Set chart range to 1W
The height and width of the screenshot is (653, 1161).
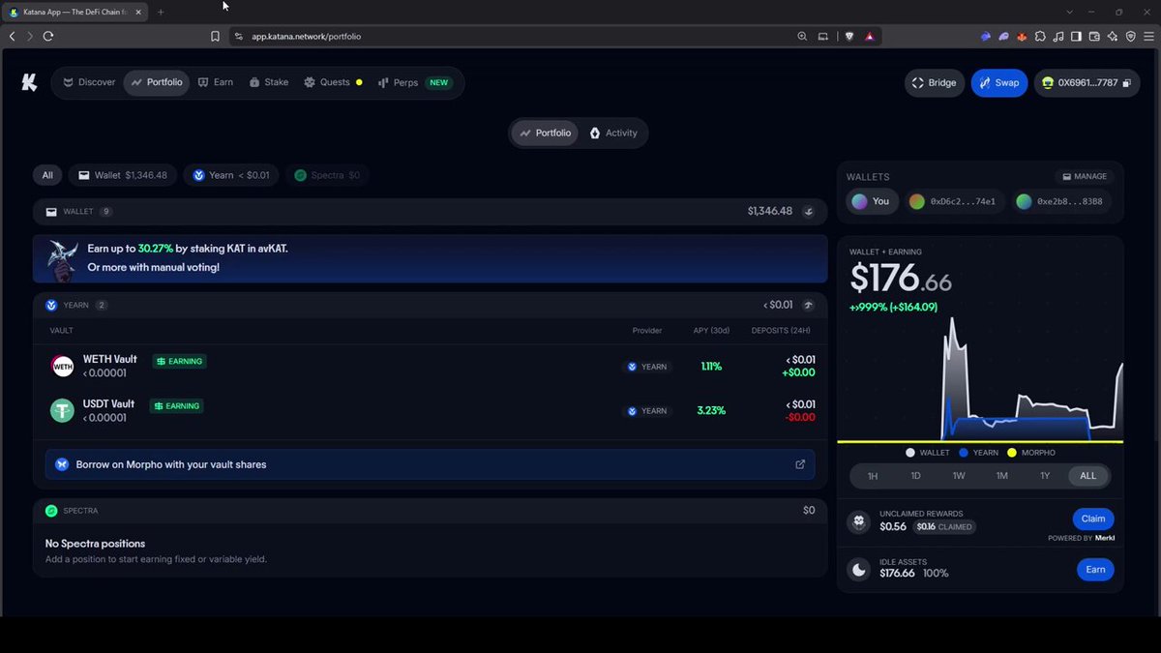[959, 476]
